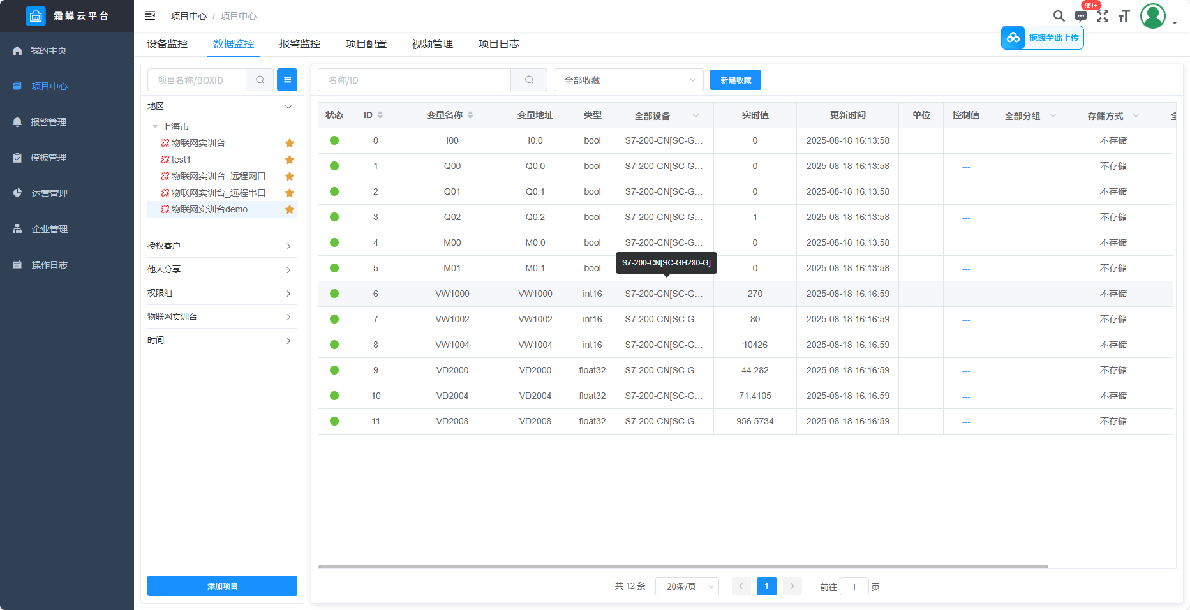Toggle favorite star for 物联网实训台demo
The image size is (1190, 610).
tap(290, 209)
